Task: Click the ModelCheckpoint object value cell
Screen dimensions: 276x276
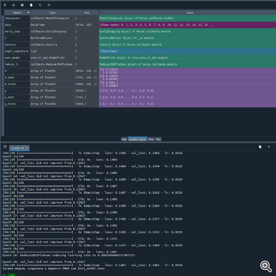Action: 188,18
